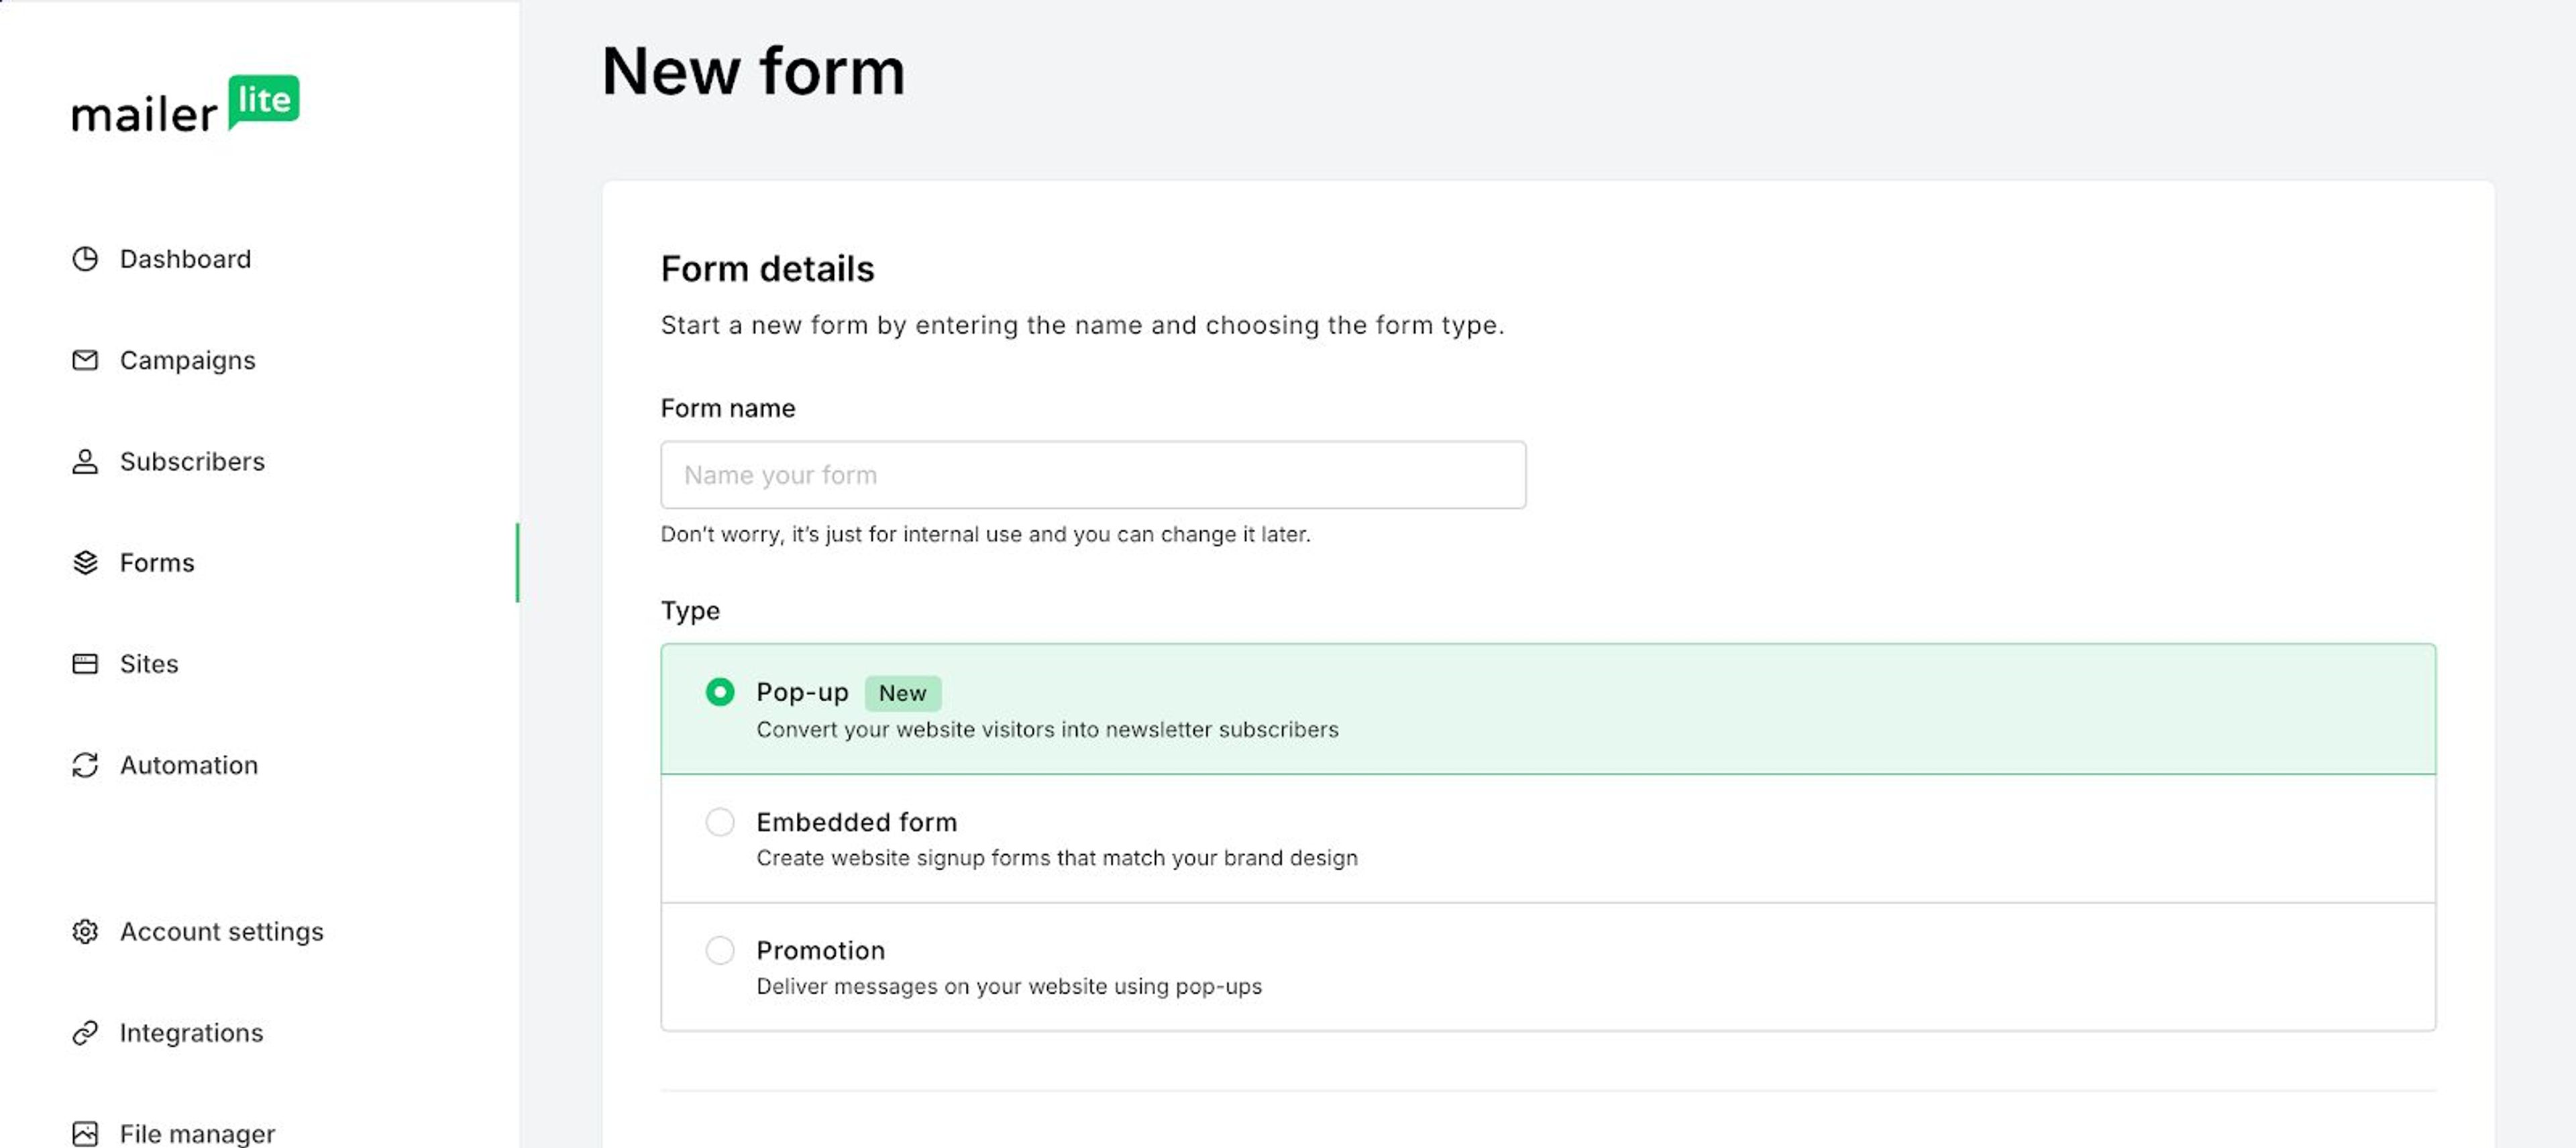Click 'Convert your website visitors' description
The height and width of the screenshot is (1148, 2576).
(1047, 730)
